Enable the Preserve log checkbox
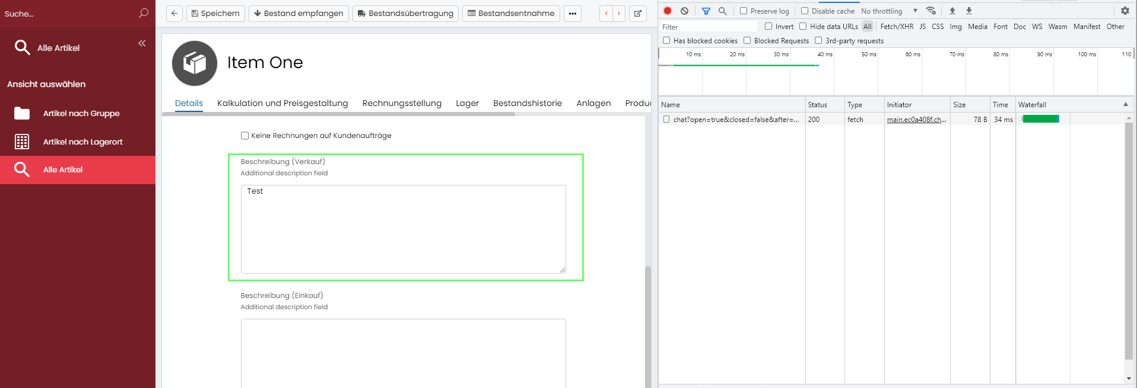This screenshot has height=388, width=1137. (x=744, y=11)
